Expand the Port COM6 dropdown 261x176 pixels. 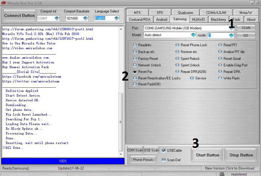pyautogui.click(x=231, y=28)
